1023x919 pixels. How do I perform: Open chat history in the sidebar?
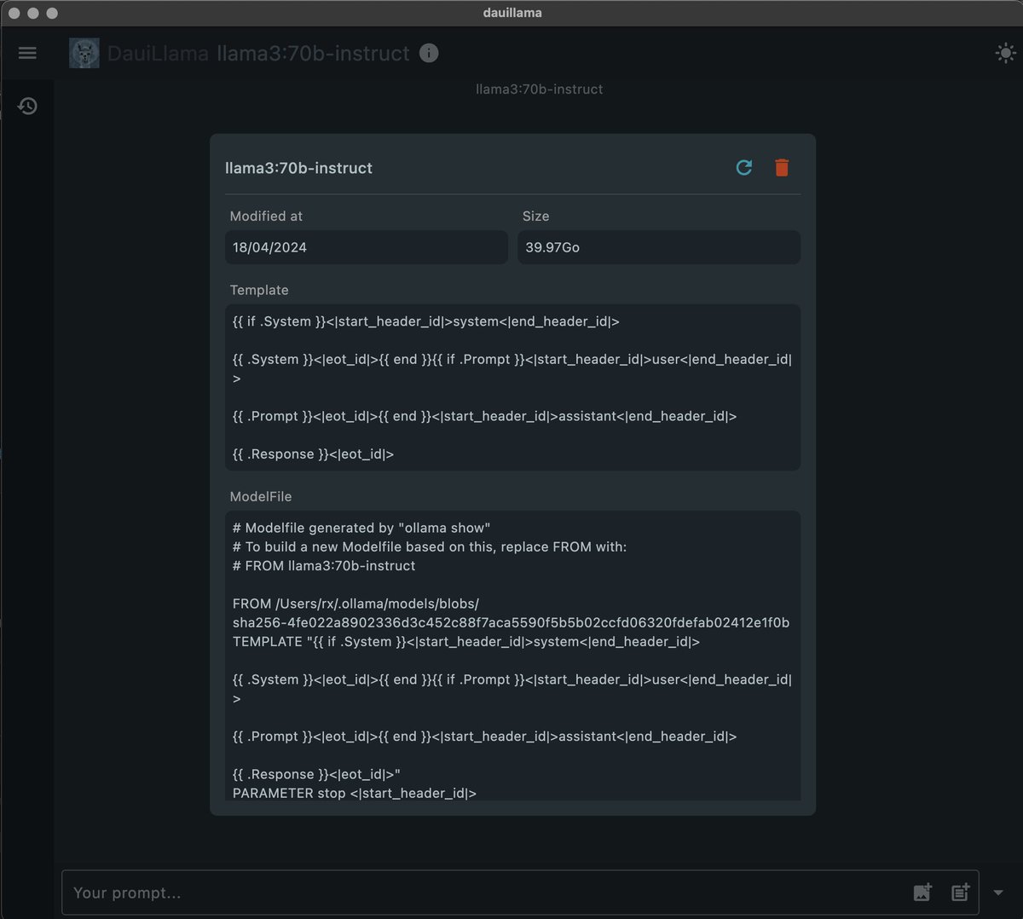(x=27, y=106)
